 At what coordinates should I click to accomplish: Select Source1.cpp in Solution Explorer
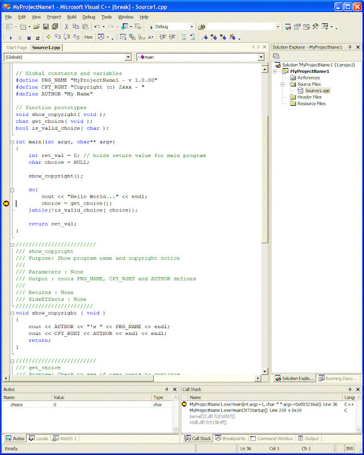317,90
